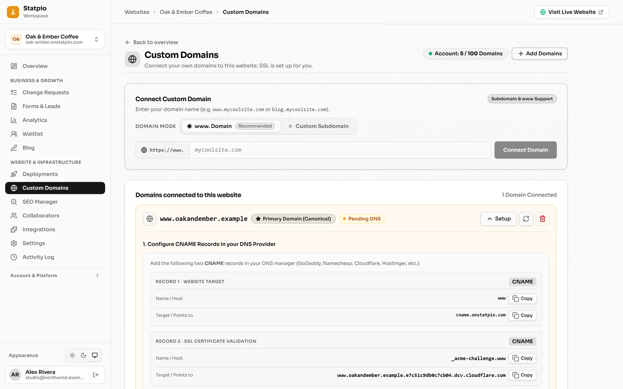Open the Oak & Ember Coffee workspace switcher
This screenshot has width=623, height=389.
(x=55, y=39)
